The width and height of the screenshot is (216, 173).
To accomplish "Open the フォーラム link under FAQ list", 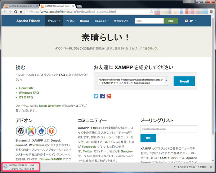I will pos(22,106).
